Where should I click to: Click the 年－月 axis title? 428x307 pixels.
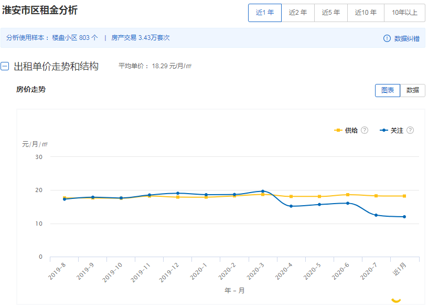point(234,290)
